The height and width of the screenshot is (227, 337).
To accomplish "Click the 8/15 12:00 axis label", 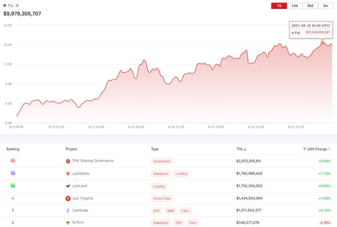I will coord(296,127).
